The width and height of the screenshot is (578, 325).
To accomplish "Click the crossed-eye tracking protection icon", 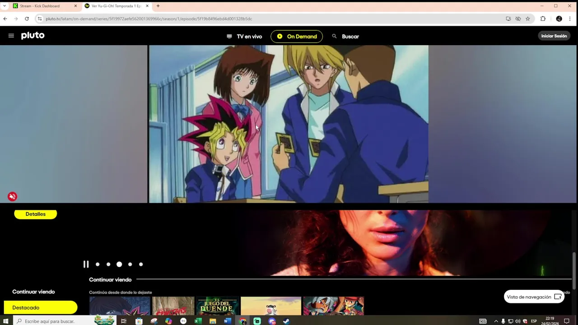I will pyautogui.click(x=518, y=19).
